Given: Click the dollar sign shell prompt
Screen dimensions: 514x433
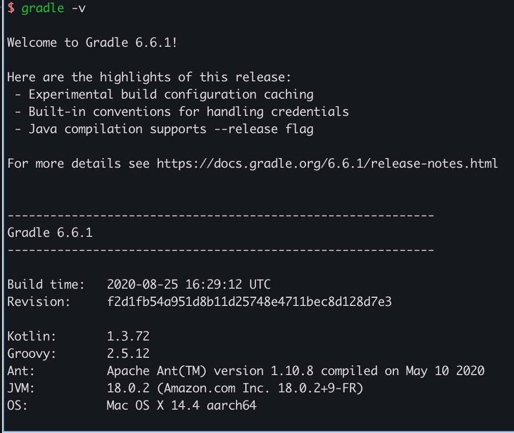Looking at the screenshot, I should tap(11, 9).
